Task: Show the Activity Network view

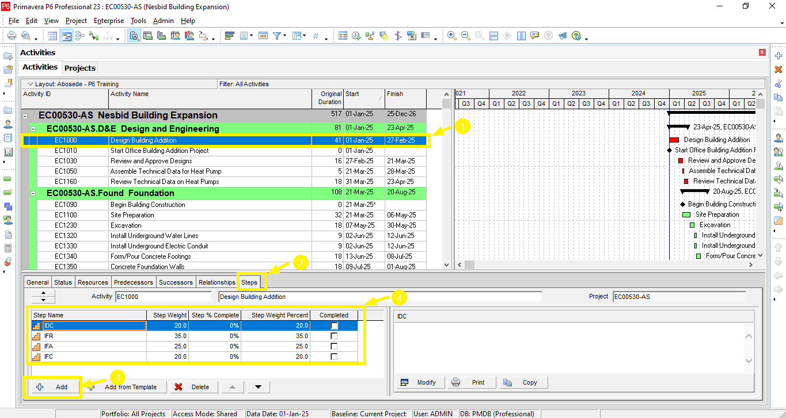Action: click(x=80, y=36)
